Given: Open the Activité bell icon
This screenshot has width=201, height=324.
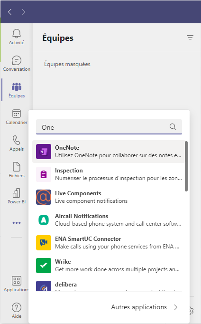Looking at the screenshot, I should pos(17,33).
